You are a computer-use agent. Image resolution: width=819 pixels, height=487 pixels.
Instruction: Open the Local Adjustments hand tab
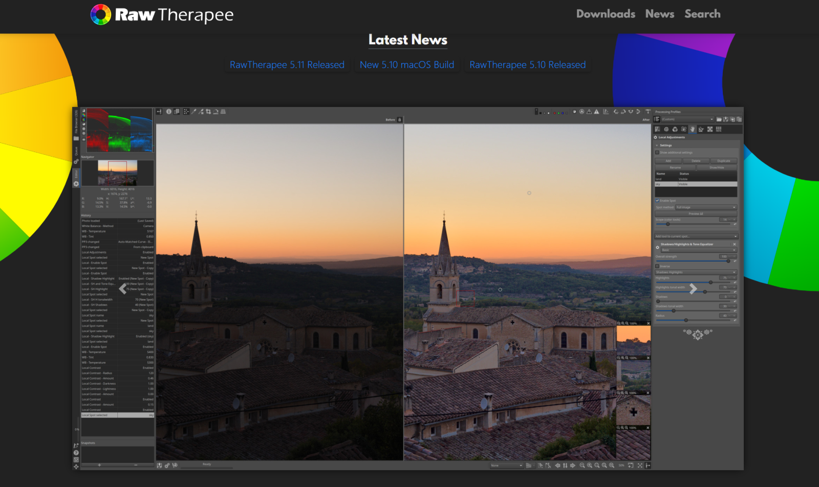pos(693,130)
